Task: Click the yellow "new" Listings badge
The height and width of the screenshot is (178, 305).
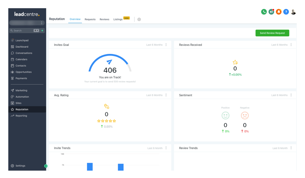Action: click(127, 18)
